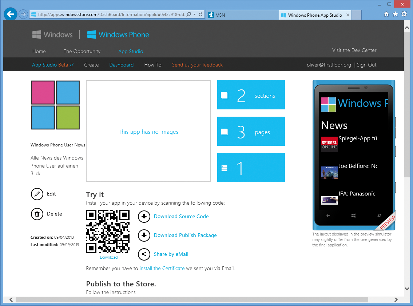Screen dimensions: 413x306
Task: Open The Opportunity menu item
Action: (x=82, y=51)
